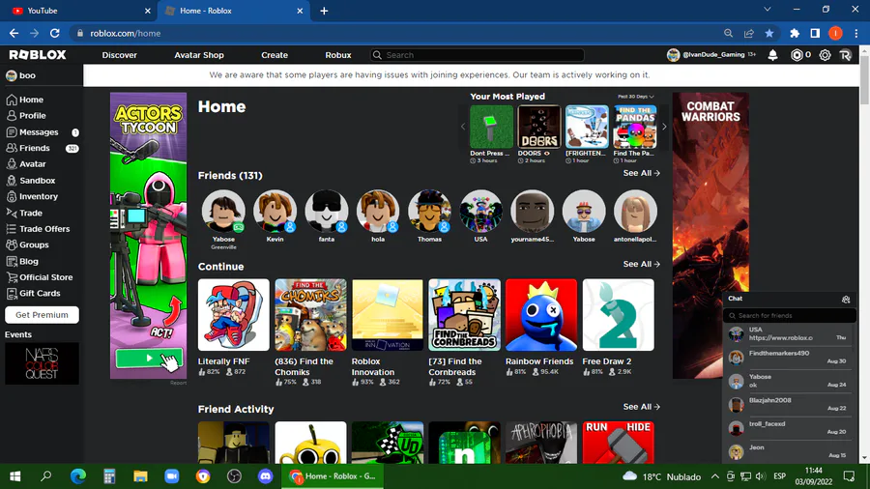Open Trade Offers in the sidebar
The width and height of the screenshot is (870, 489).
coord(38,229)
